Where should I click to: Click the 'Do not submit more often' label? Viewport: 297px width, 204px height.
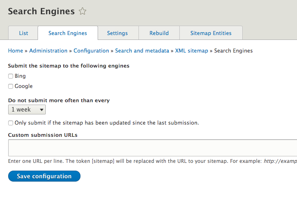(59, 100)
